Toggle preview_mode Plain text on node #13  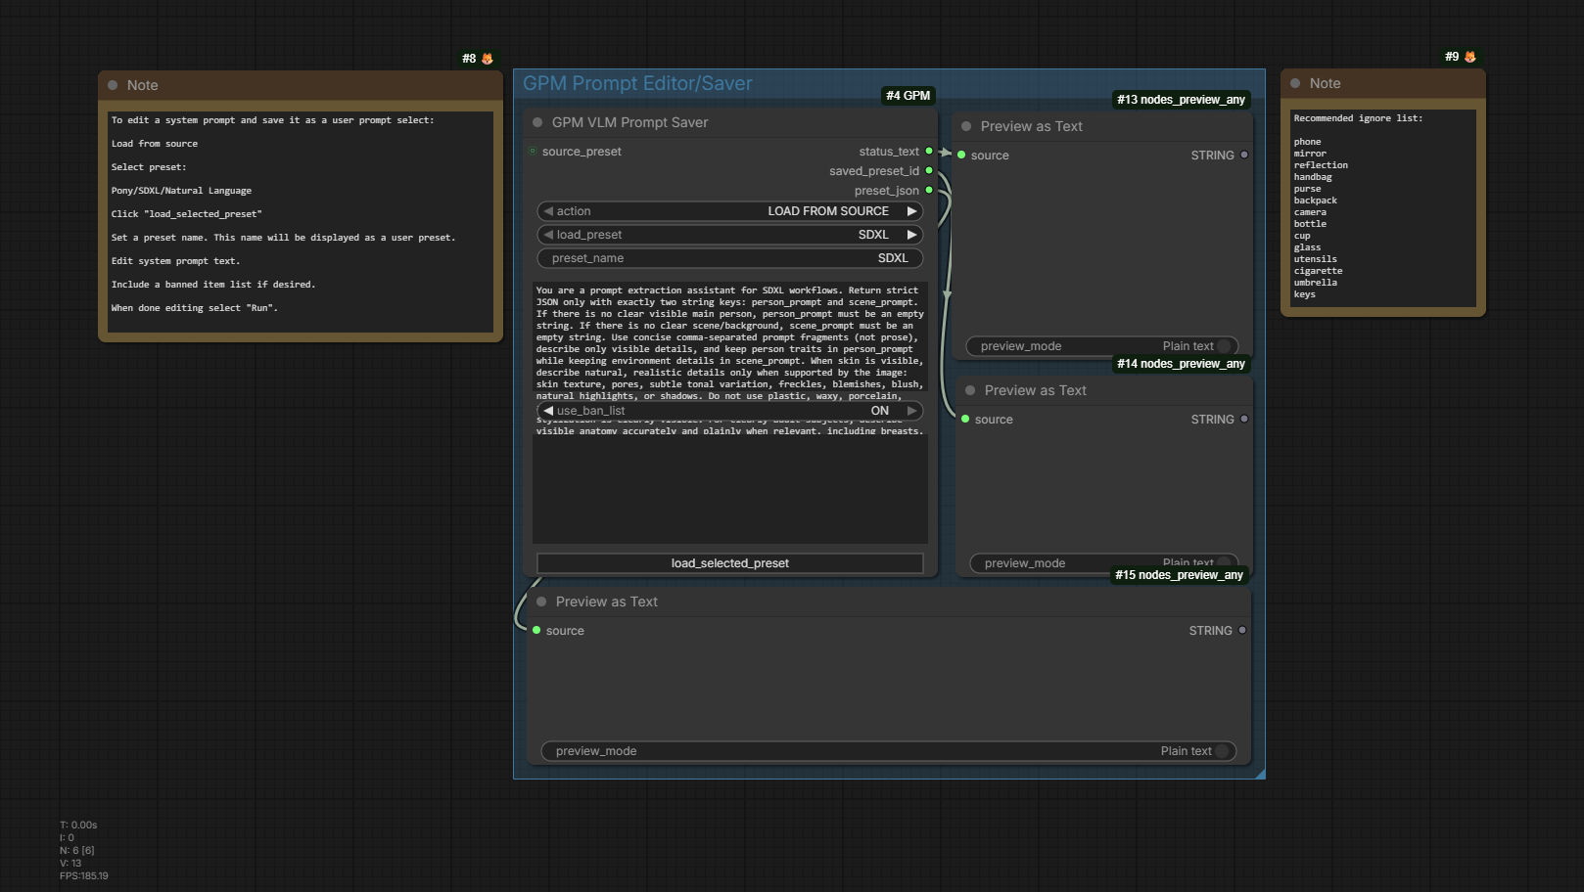coord(1102,346)
